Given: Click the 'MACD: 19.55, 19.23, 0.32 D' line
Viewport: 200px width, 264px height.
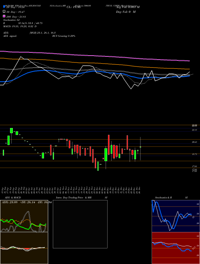Looking at the screenshot, I should [20, 26].
